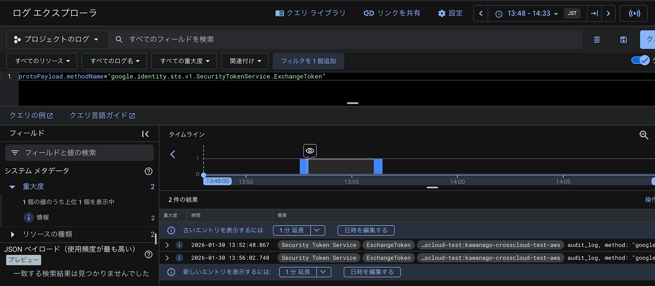Click info icon beside 新しいエントリを表示するには

coord(171,272)
